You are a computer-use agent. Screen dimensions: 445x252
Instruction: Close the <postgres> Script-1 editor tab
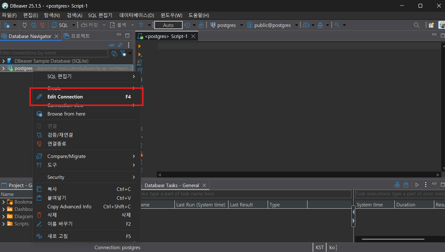[x=193, y=36]
